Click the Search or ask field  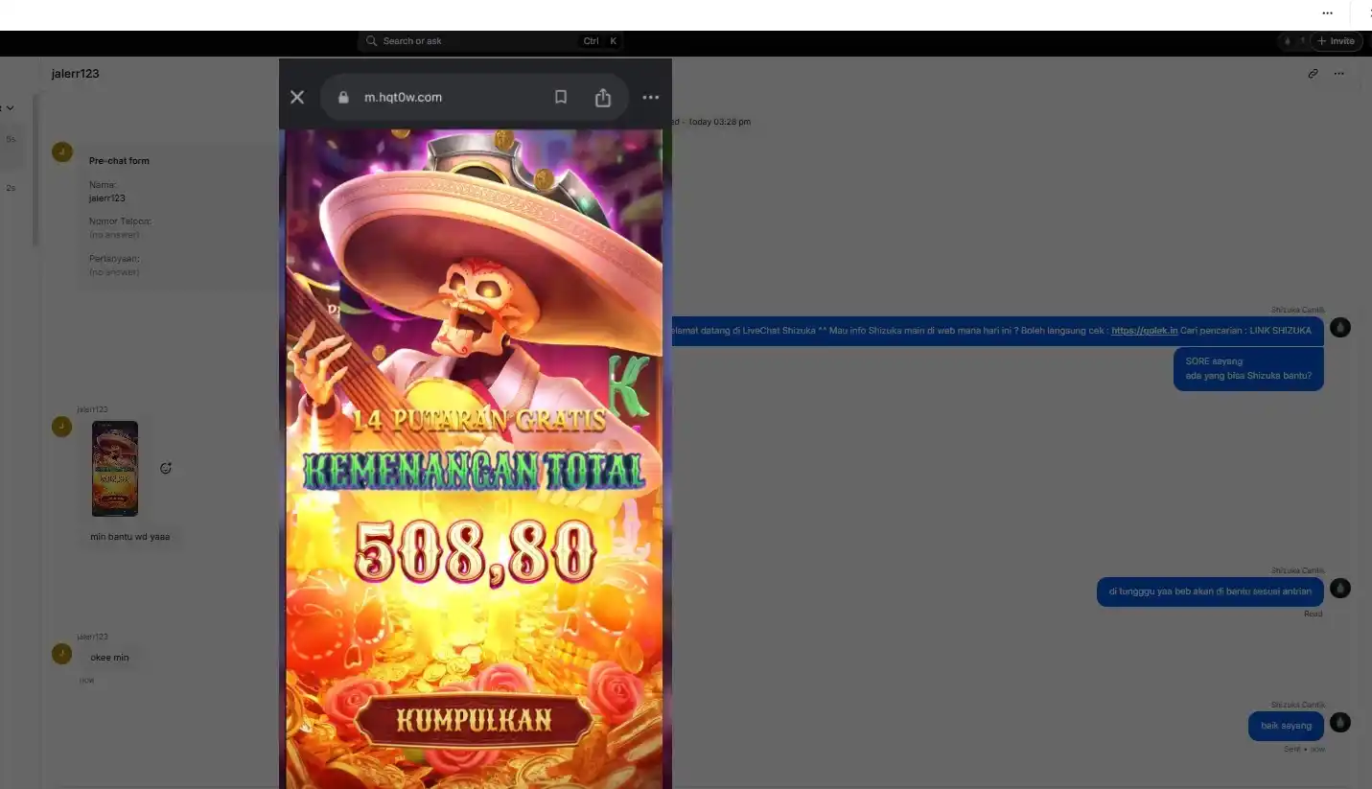coord(491,41)
